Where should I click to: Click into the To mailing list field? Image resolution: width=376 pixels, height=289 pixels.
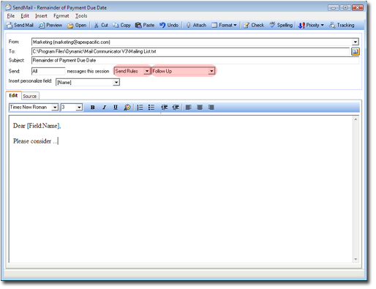tap(190, 51)
